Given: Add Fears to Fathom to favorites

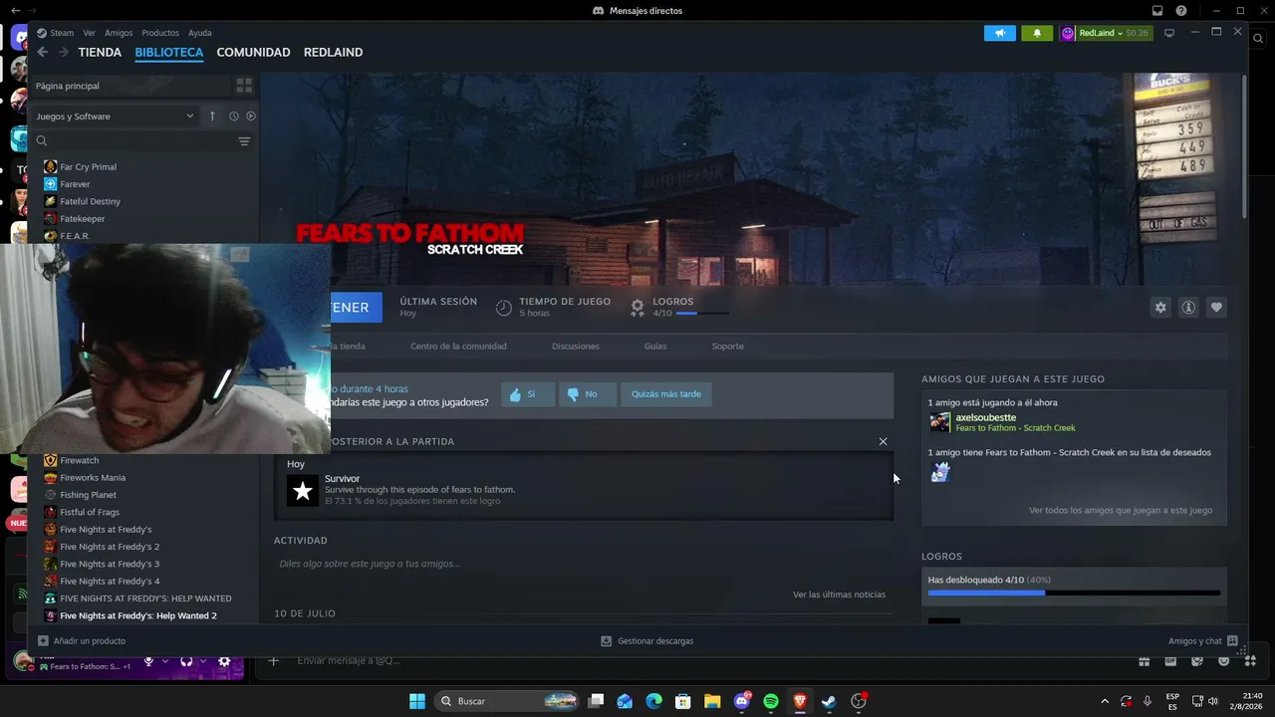Looking at the screenshot, I should pos(1216,308).
